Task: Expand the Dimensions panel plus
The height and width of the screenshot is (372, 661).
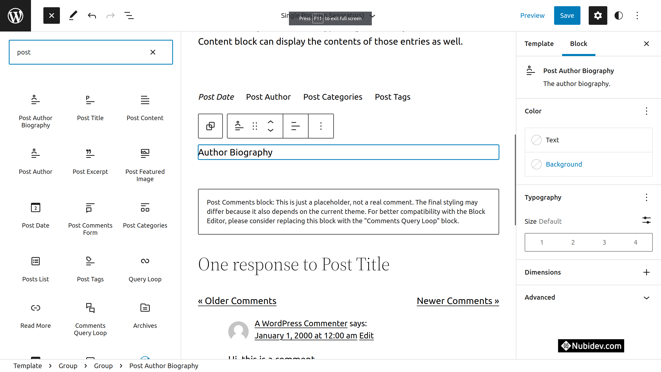Action: (x=646, y=272)
